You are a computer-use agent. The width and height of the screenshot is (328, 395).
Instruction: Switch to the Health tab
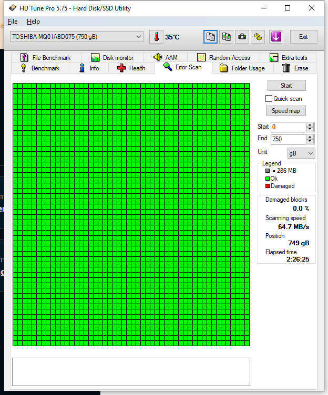click(x=131, y=68)
